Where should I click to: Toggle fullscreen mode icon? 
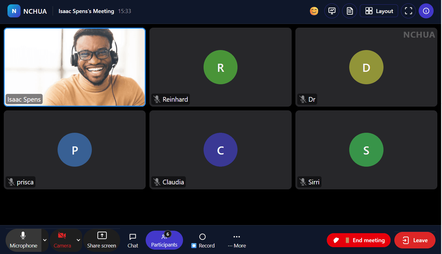click(408, 11)
